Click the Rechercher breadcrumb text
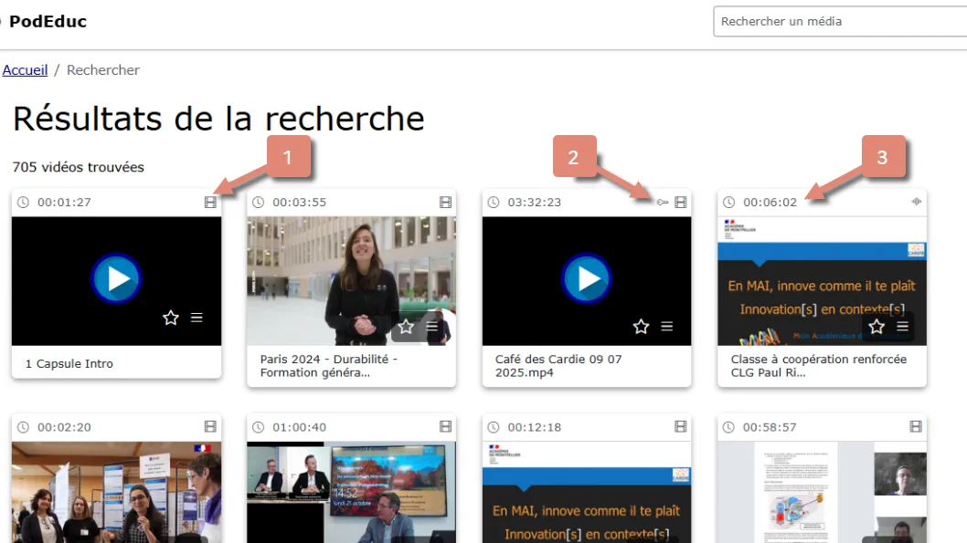 click(x=103, y=70)
